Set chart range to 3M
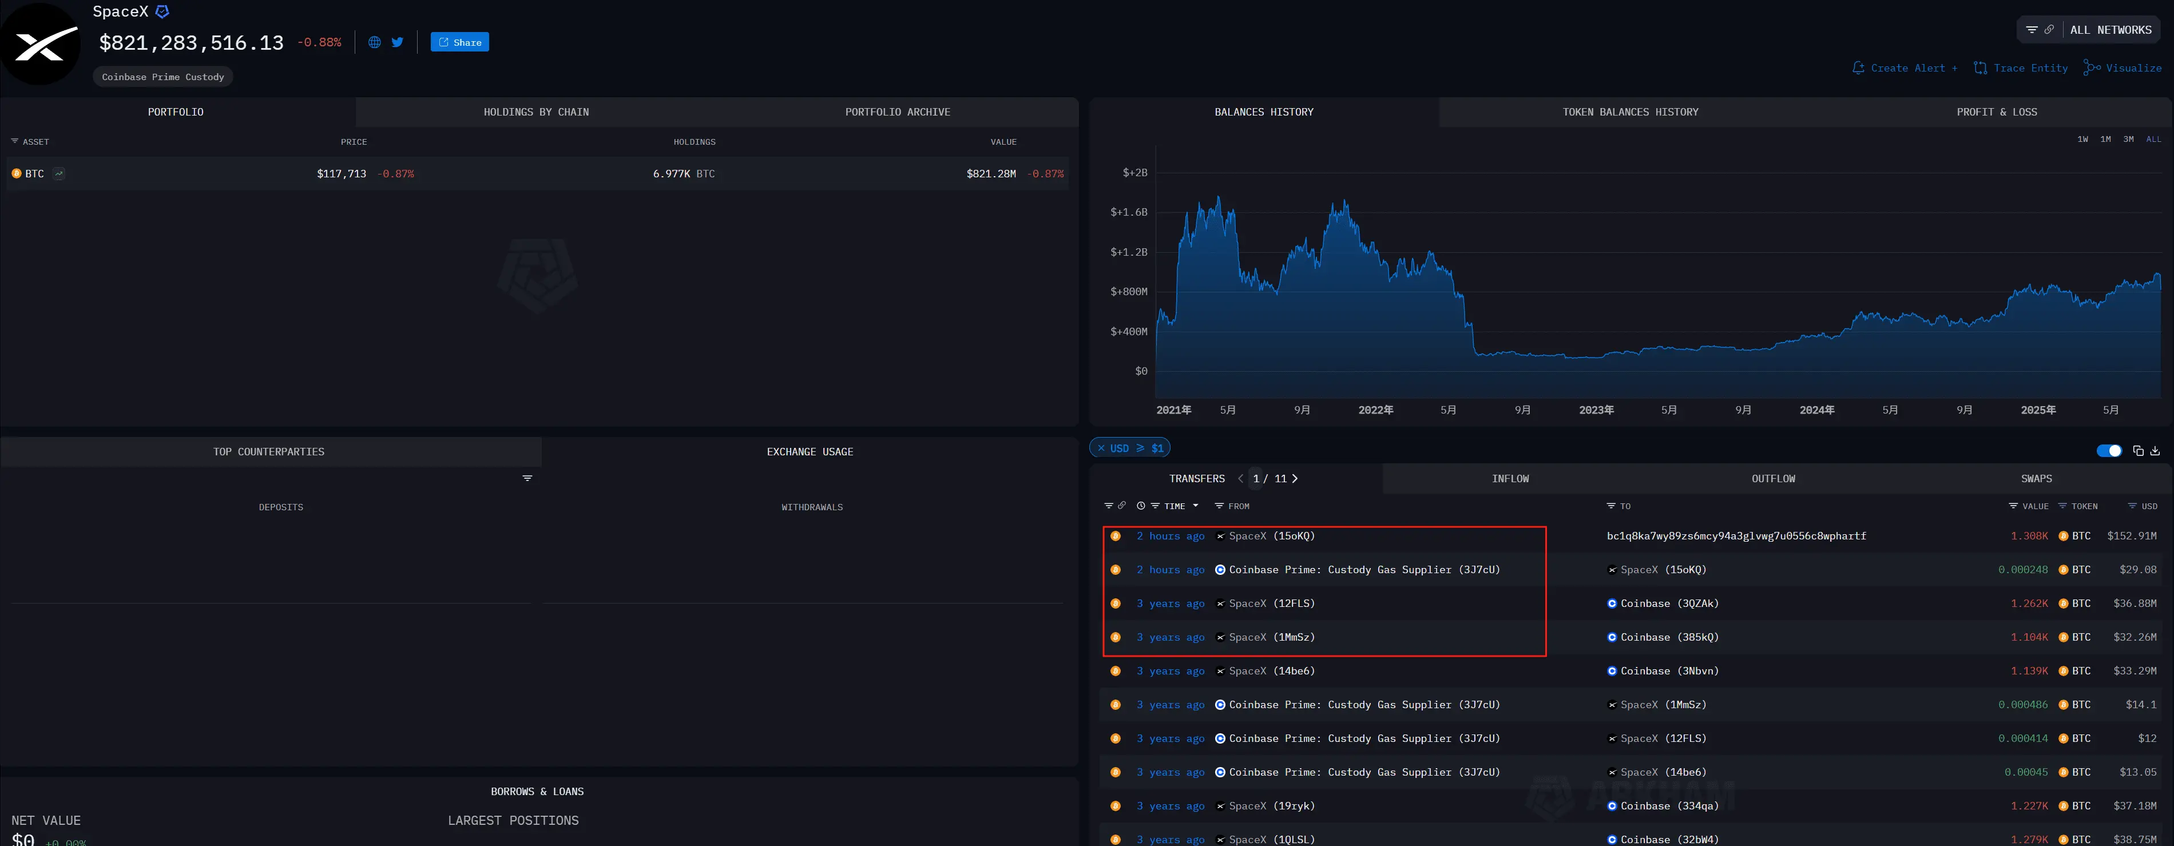This screenshot has height=846, width=2174. coord(2128,139)
